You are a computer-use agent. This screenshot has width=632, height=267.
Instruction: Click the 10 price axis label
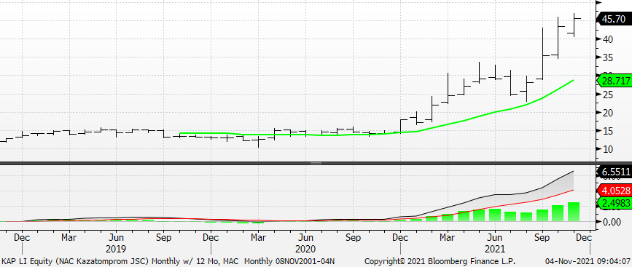coord(608,150)
